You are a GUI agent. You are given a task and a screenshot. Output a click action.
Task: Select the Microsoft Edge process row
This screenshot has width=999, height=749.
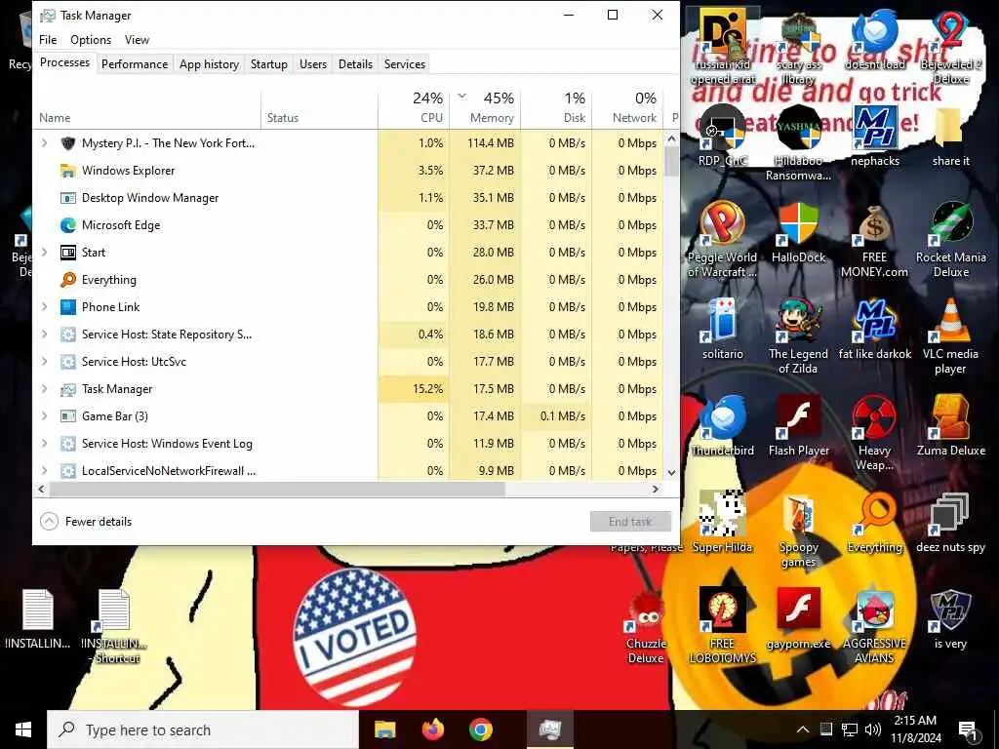pyautogui.click(x=348, y=225)
